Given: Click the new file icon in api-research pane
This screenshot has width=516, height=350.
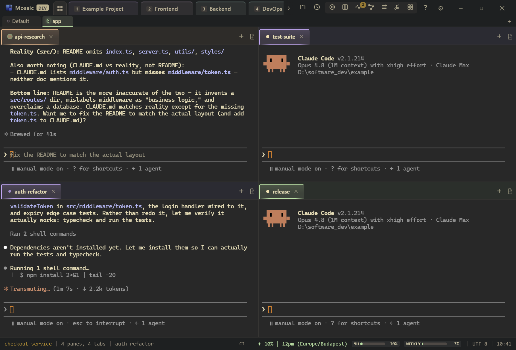Looking at the screenshot, I should coord(252,36).
